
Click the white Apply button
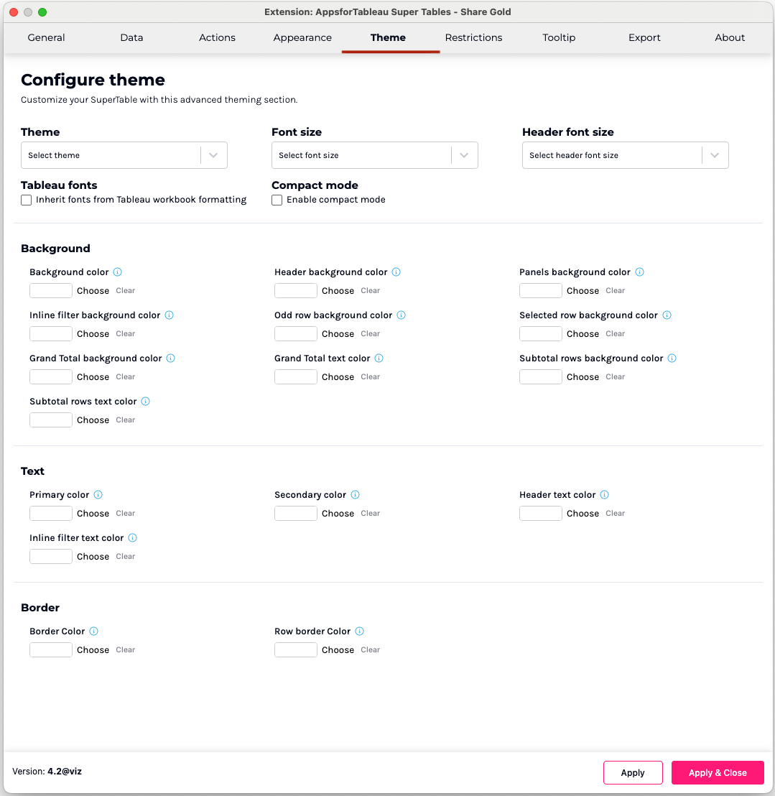point(633,773)
